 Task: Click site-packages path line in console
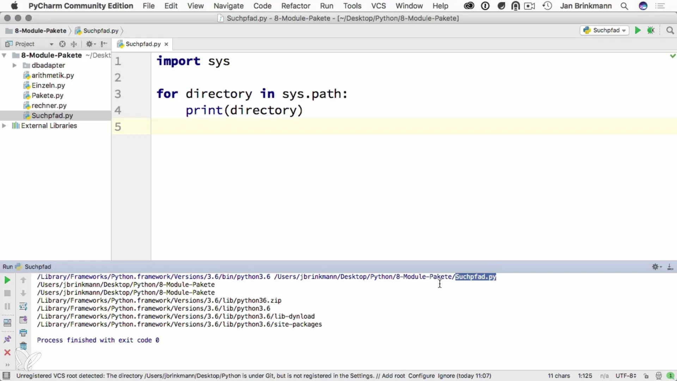(x=179, y=325)
